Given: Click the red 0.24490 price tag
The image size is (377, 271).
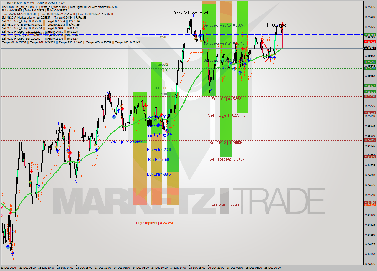Looking at the screenshot, I should [370, 202].
